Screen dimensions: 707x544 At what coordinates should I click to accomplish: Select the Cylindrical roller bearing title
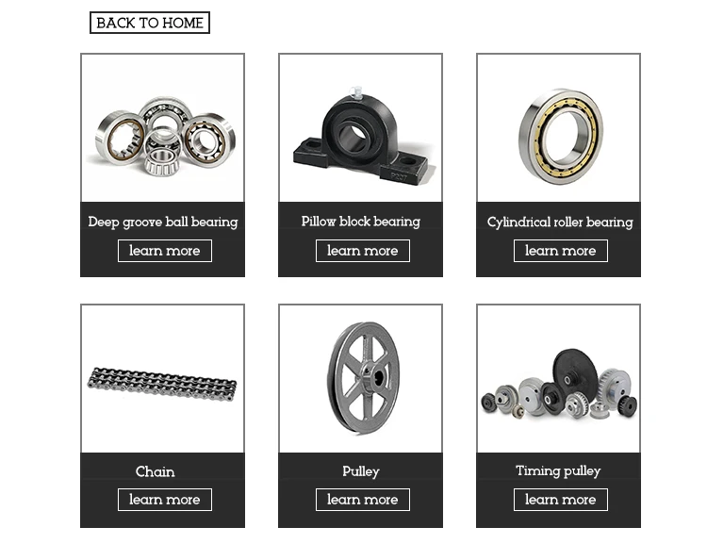(560, 222)
